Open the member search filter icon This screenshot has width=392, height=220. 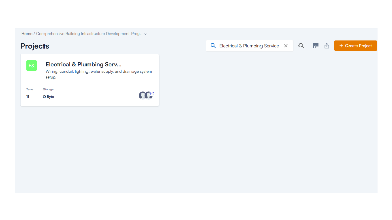tap(301, 46)
